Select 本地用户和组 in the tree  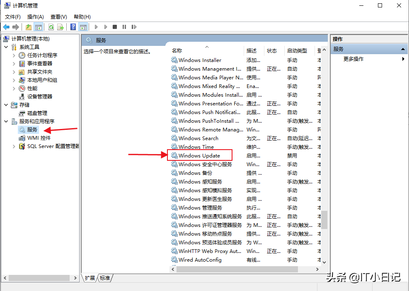point(42,80)
